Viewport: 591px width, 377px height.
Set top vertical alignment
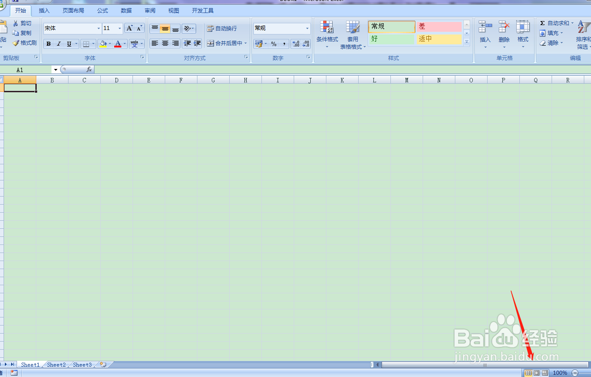pyautogui.click(x=155, y=29)
